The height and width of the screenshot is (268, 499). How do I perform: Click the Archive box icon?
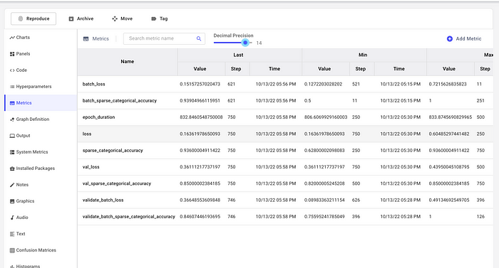(x=71, y=18)
